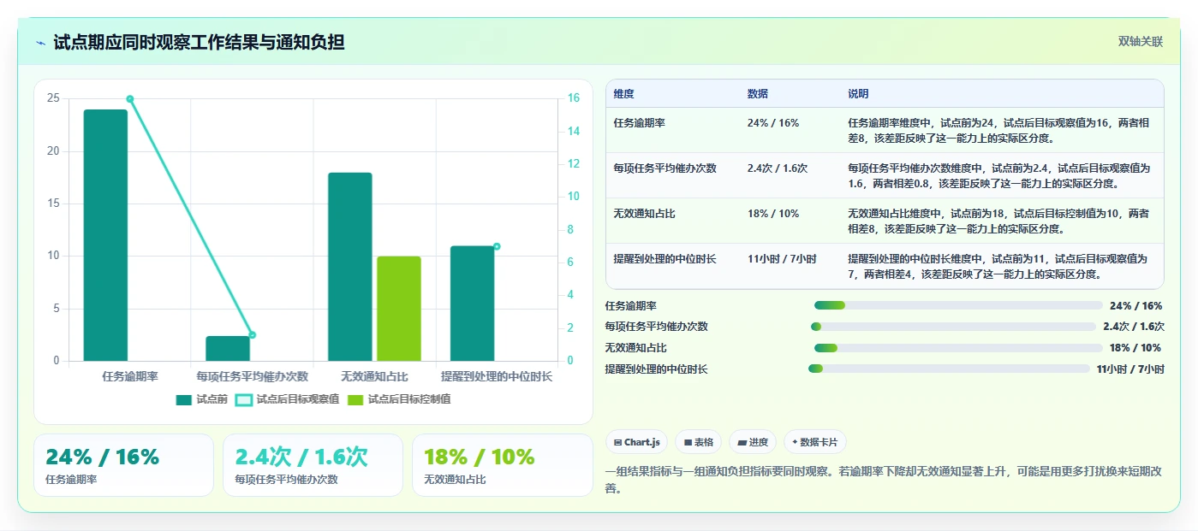Toggle the 试点前 legend item
Screen dimensions: 1198x531
tap(202, 399)
